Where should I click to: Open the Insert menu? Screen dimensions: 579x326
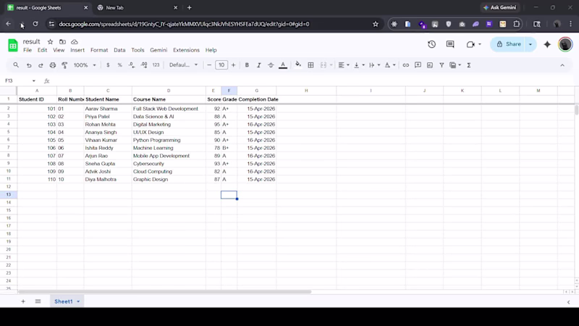pyautogui.click(x=77, y=50)
